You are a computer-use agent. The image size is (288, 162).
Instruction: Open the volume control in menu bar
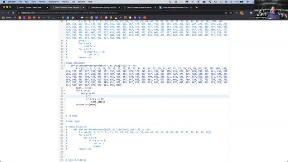point(216,2)
